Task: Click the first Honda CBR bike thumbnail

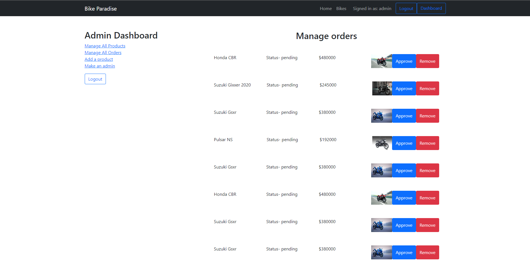Action: [x=381, y=61]
